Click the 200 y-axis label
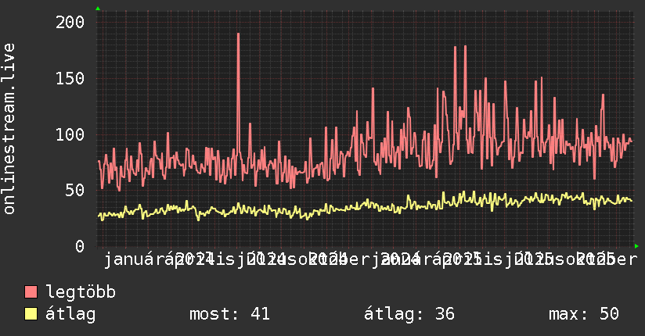Image resolution: width=645 pixels, height=336 pixels. click(70, 22)
